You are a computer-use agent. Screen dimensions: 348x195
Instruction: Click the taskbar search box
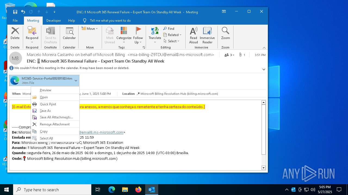(52, 190)
